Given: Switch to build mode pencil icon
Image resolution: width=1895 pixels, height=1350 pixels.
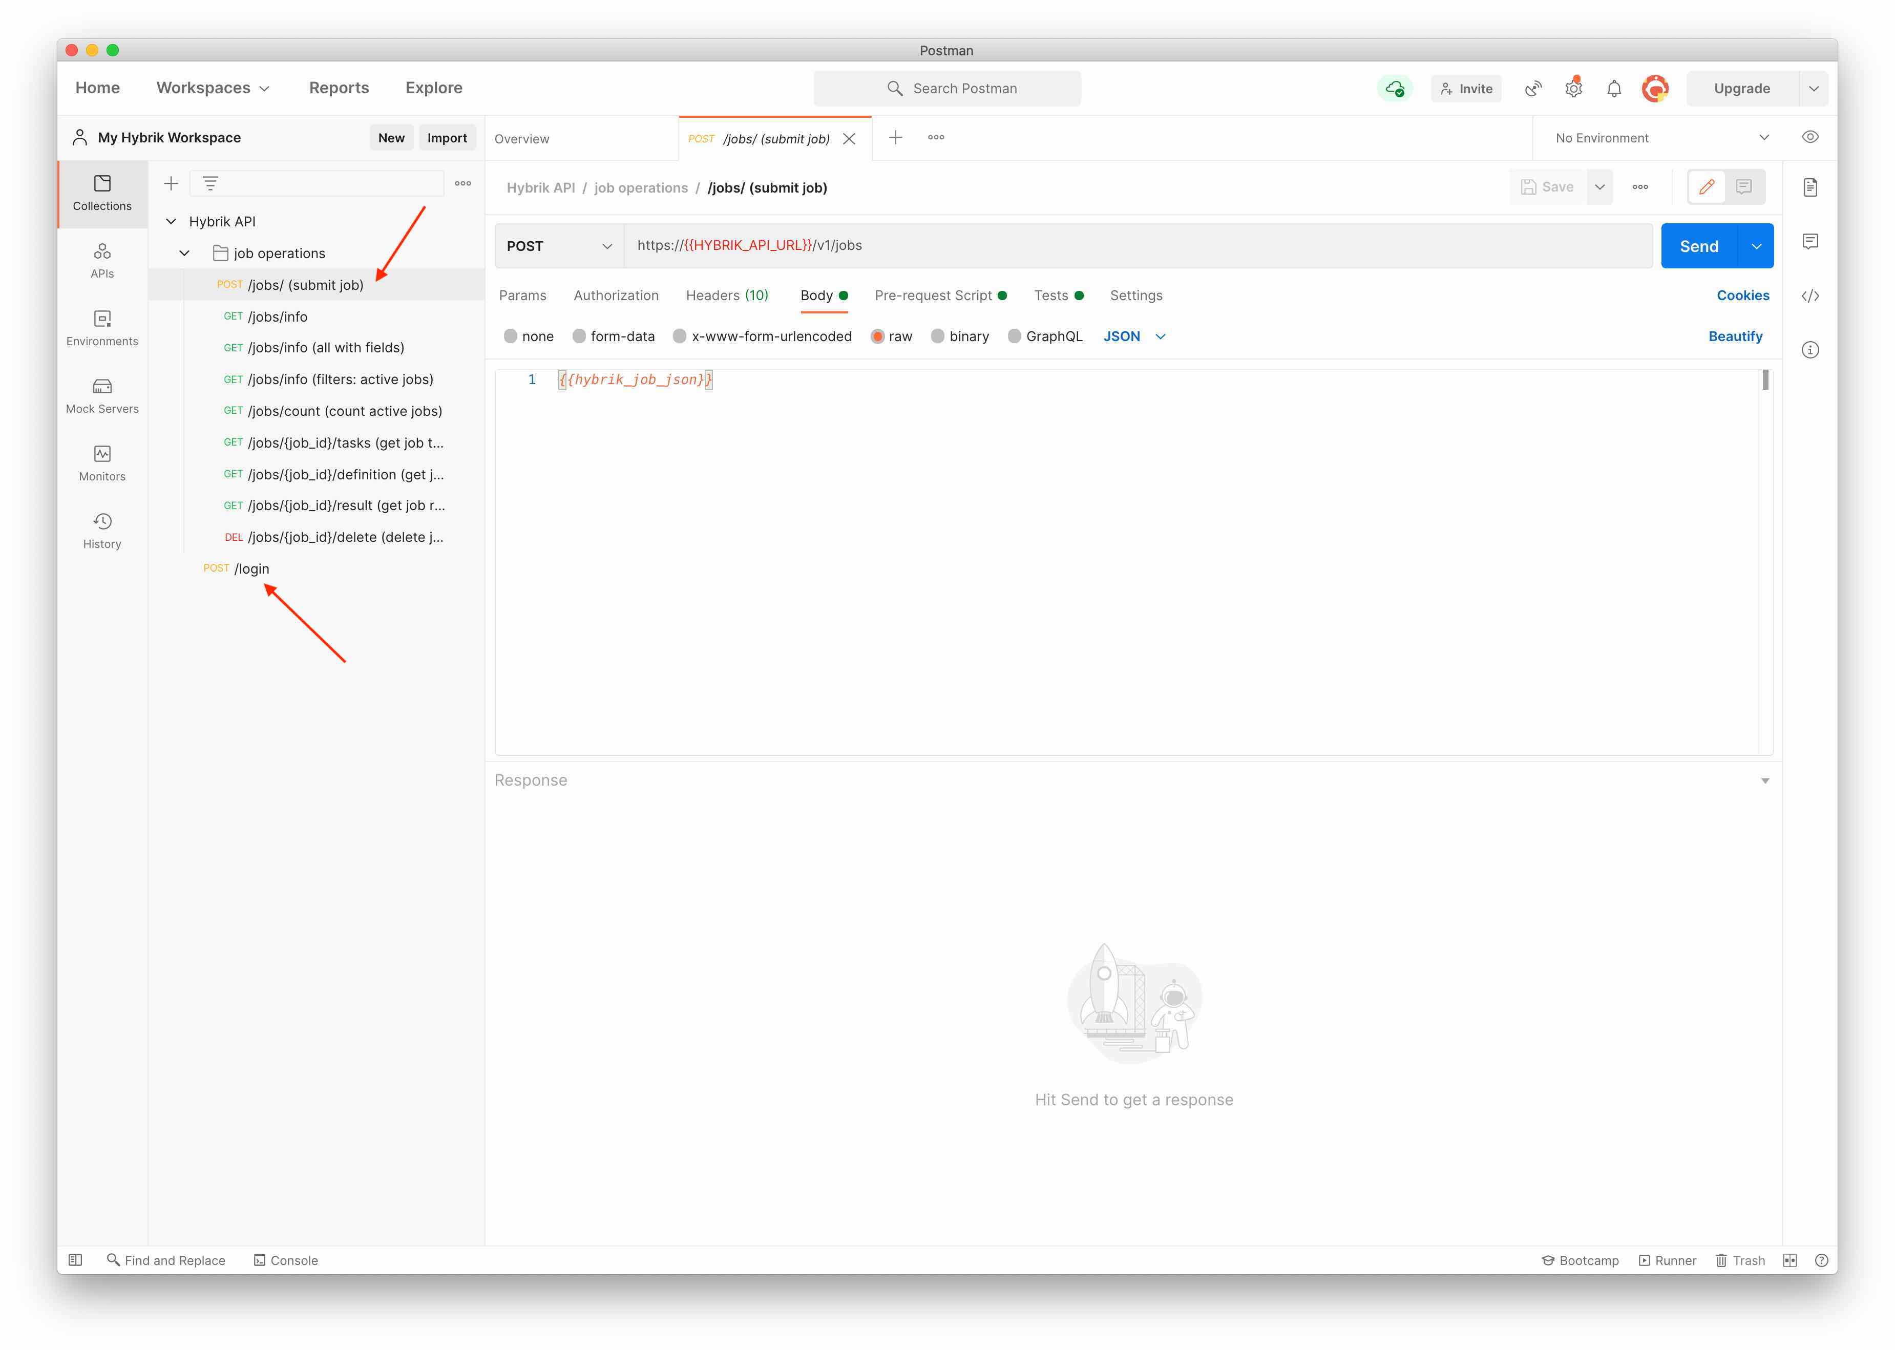Looking at the screenshot, I should tap(1707, 187).
